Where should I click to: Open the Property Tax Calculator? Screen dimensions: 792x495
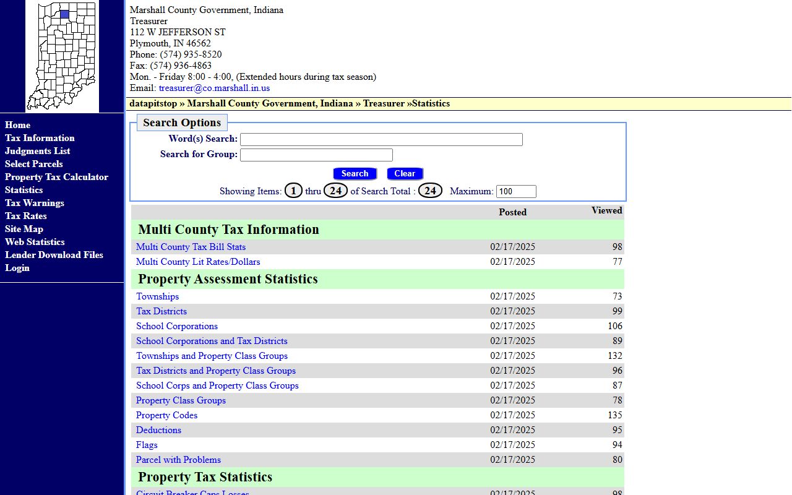coord(56,177)
